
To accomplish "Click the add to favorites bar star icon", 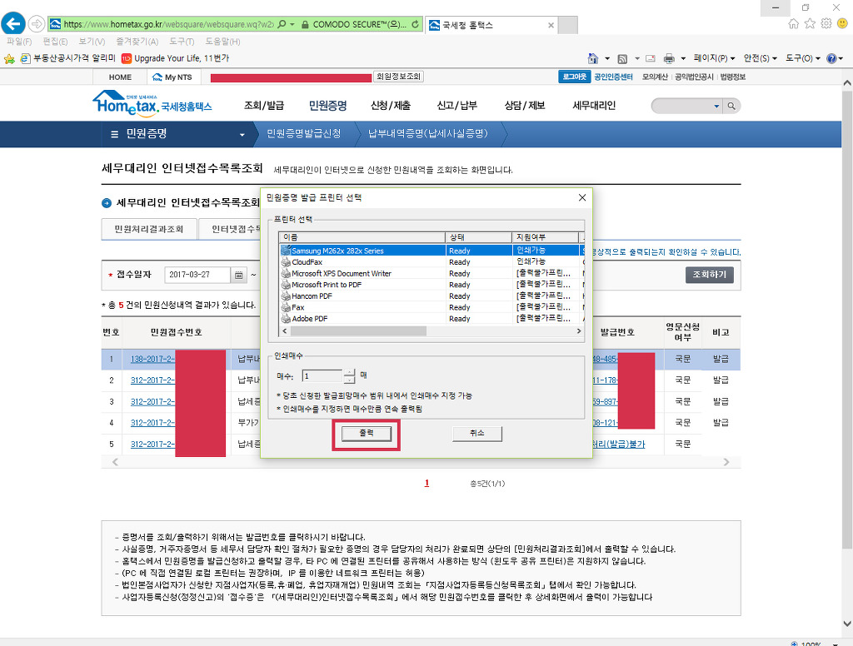I will pyautogui.click(x=9, y=59).
